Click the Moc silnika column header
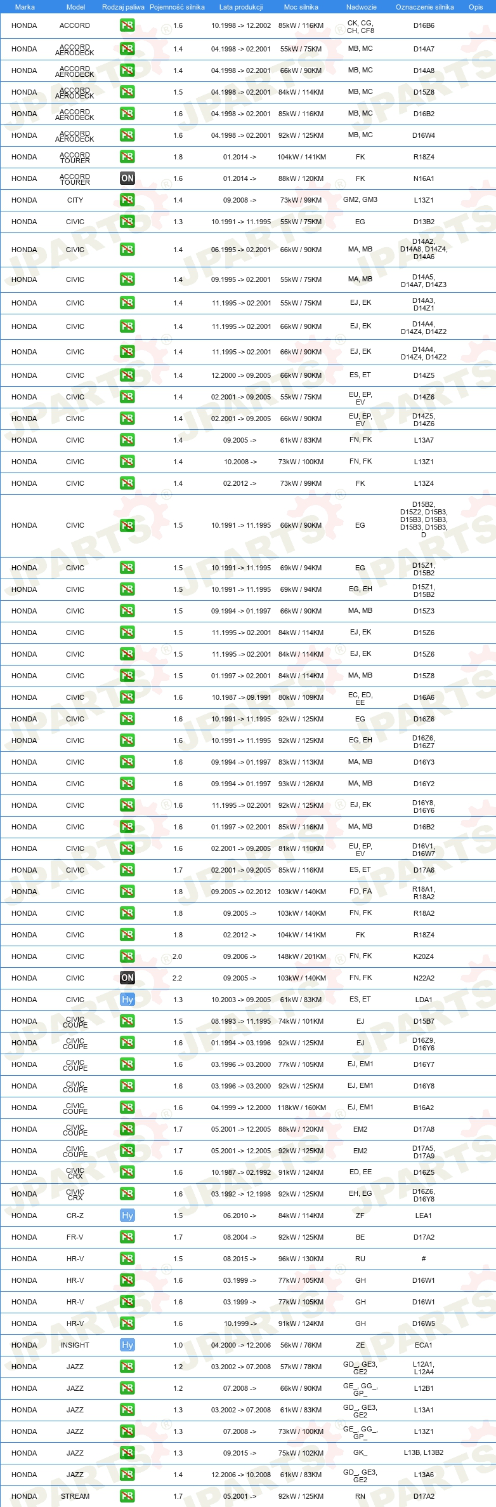 301,7
